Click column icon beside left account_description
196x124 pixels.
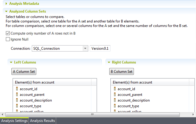tap(17, 100)
